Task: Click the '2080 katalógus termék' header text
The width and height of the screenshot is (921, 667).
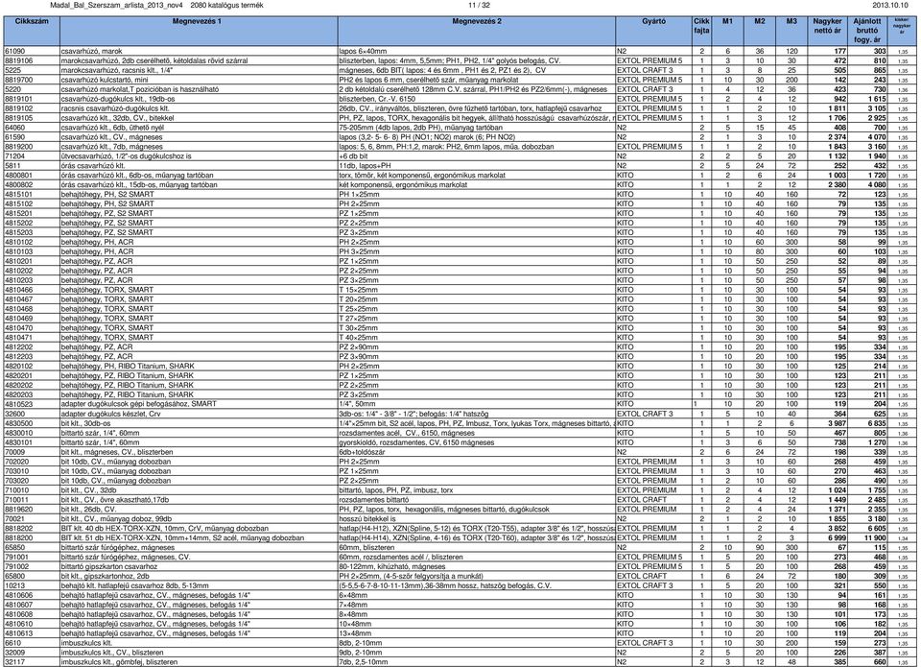Action: (x=226, y=6)
